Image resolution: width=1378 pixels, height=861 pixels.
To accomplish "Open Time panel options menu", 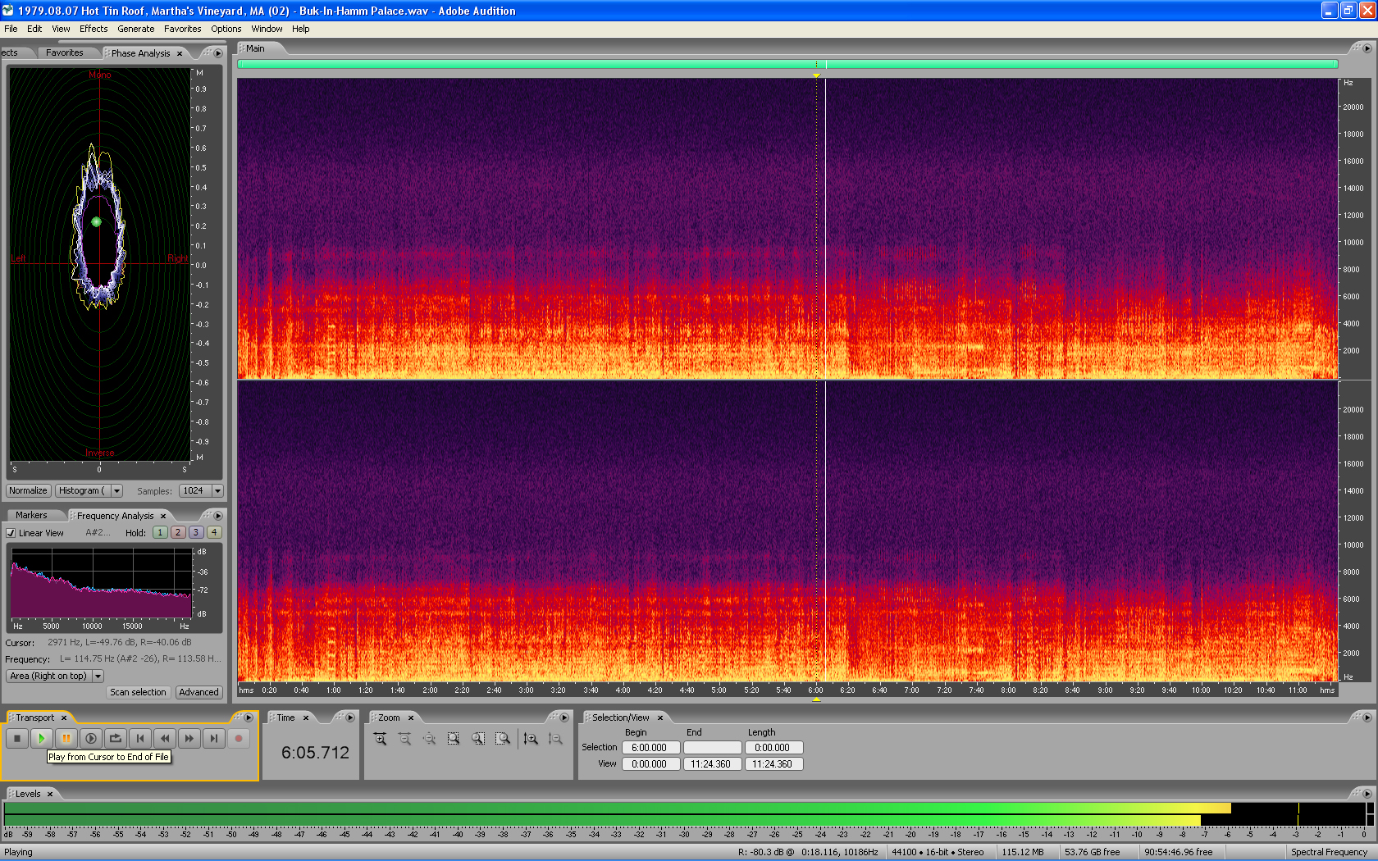I will [350, 717].
